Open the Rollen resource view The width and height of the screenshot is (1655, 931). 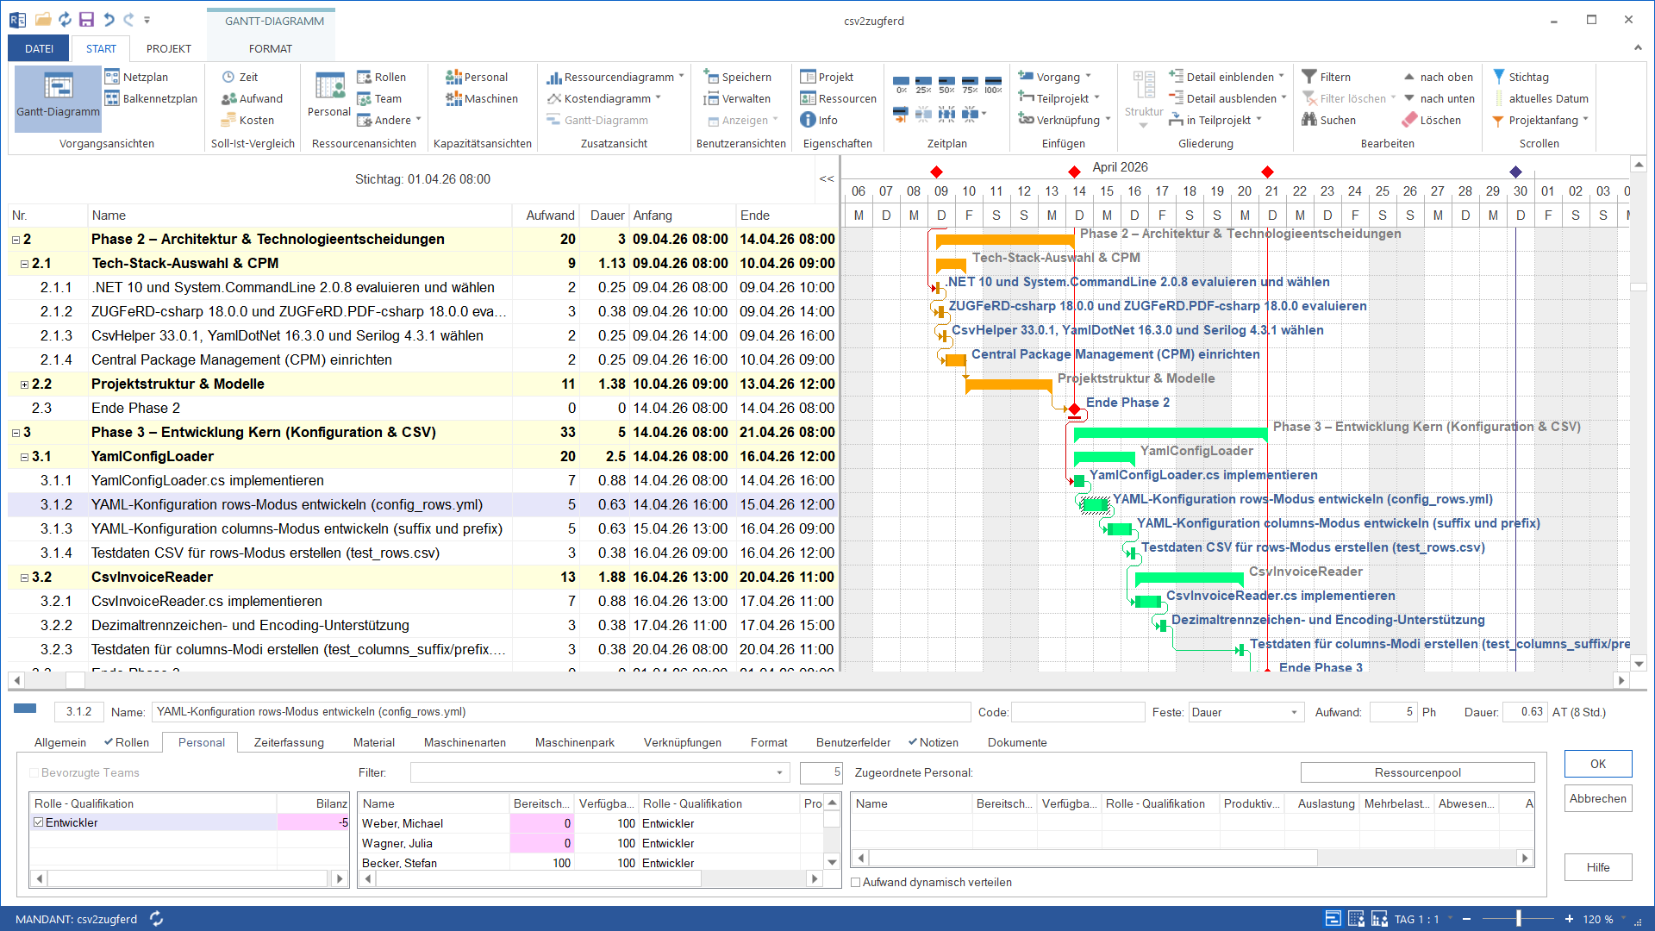coord(381,77)
